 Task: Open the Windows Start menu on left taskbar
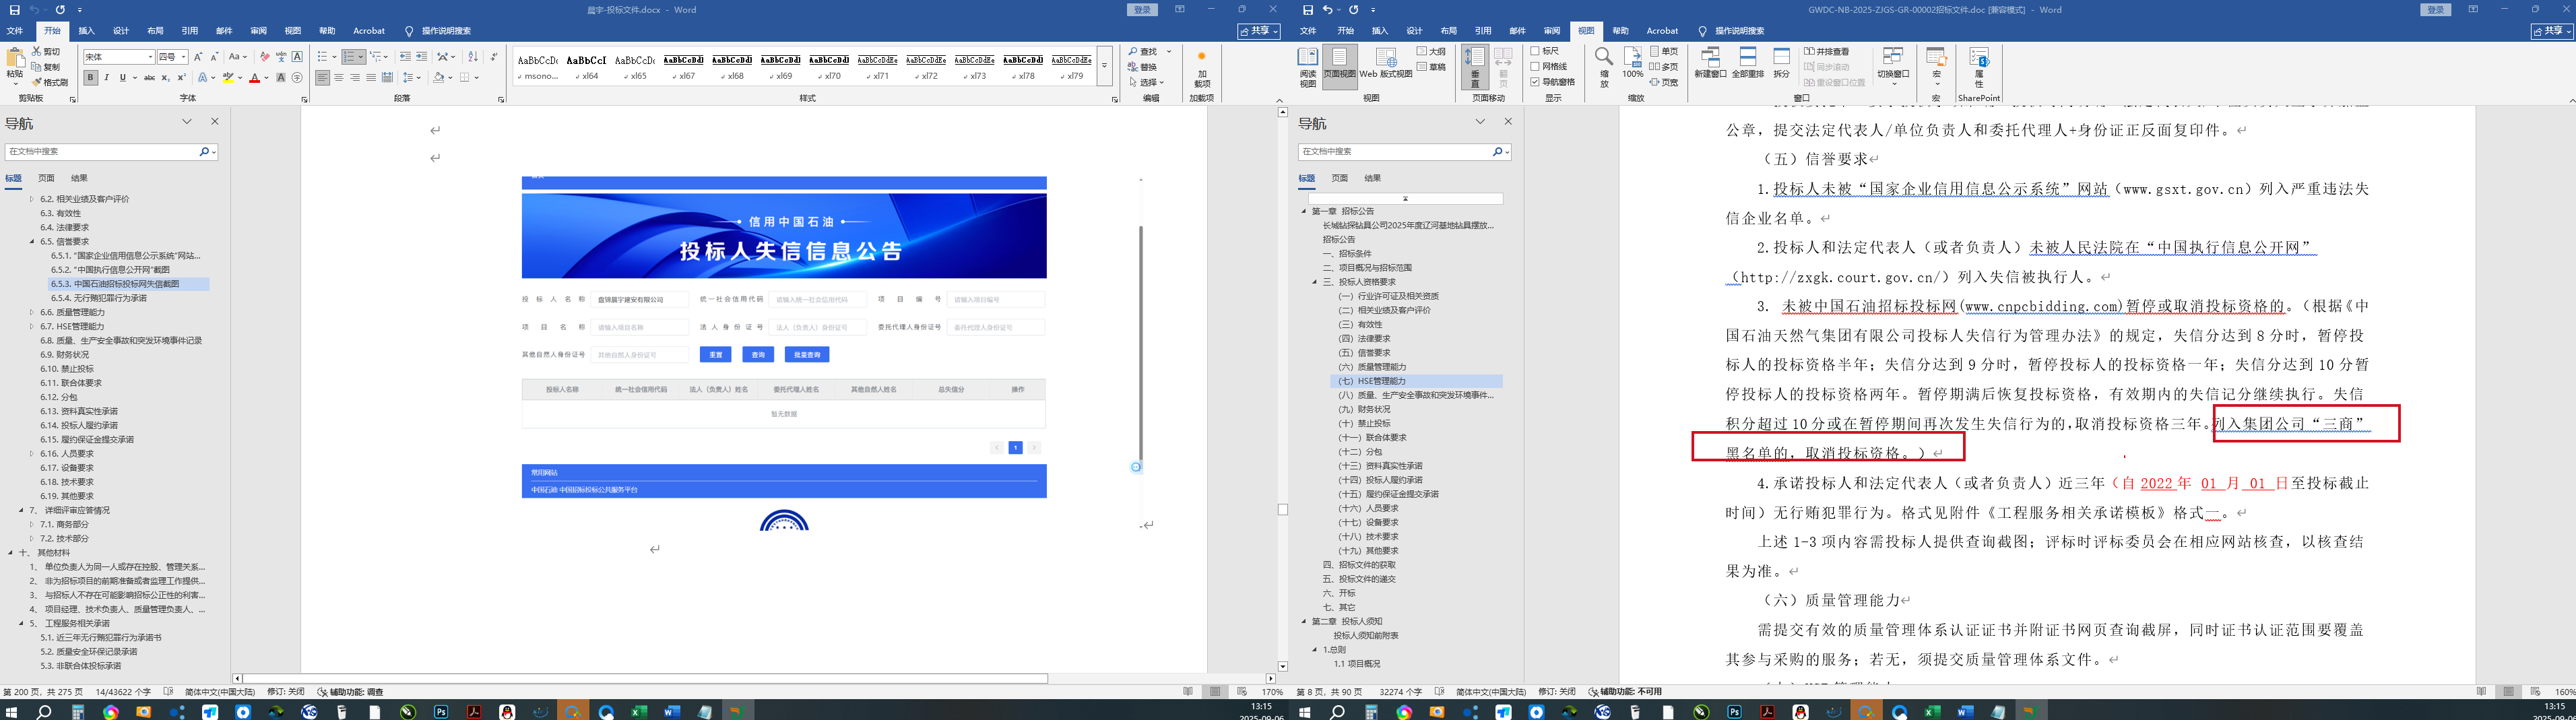[12, 712]
